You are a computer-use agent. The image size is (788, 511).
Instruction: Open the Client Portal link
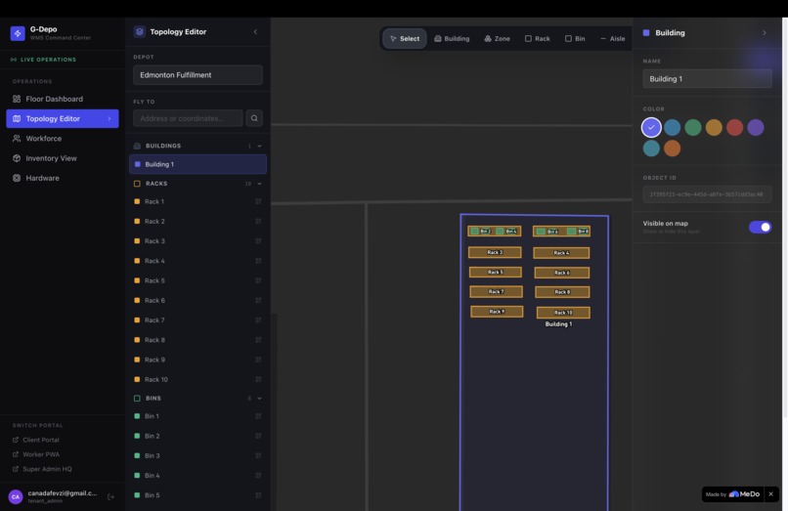(x=35, y=440)
